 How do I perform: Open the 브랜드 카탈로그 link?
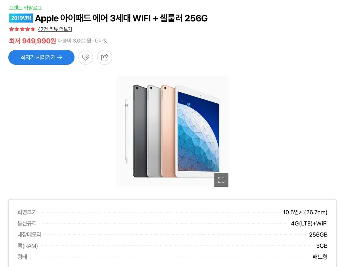pyautogui.click(x=26, y=8)
